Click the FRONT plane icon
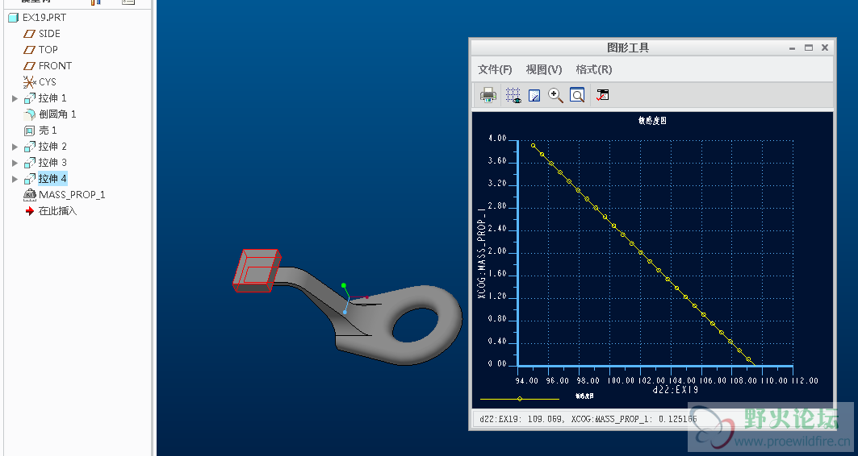This screenshot has height=456, width=858. click(29, 66)
